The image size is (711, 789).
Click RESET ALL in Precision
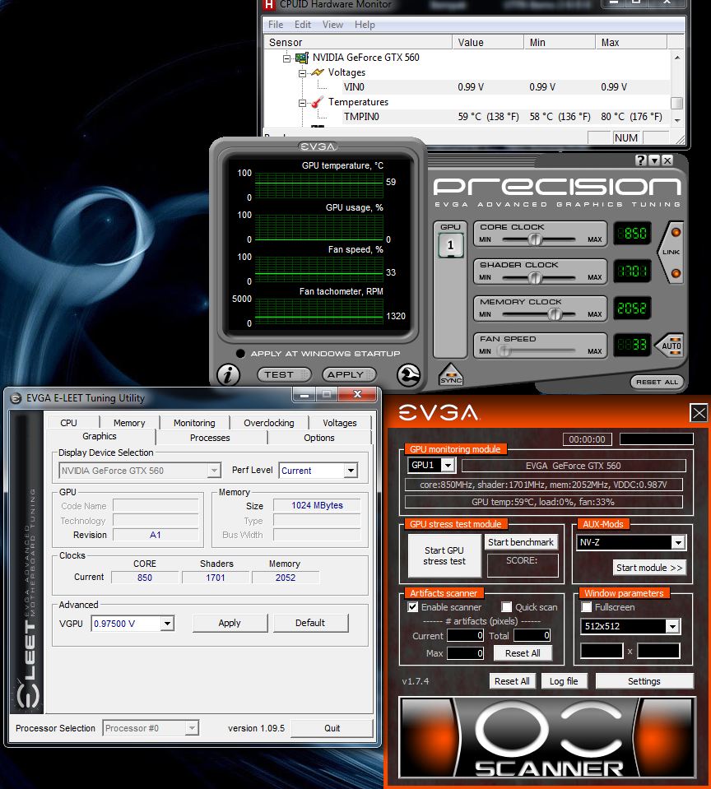coord(657,382)
